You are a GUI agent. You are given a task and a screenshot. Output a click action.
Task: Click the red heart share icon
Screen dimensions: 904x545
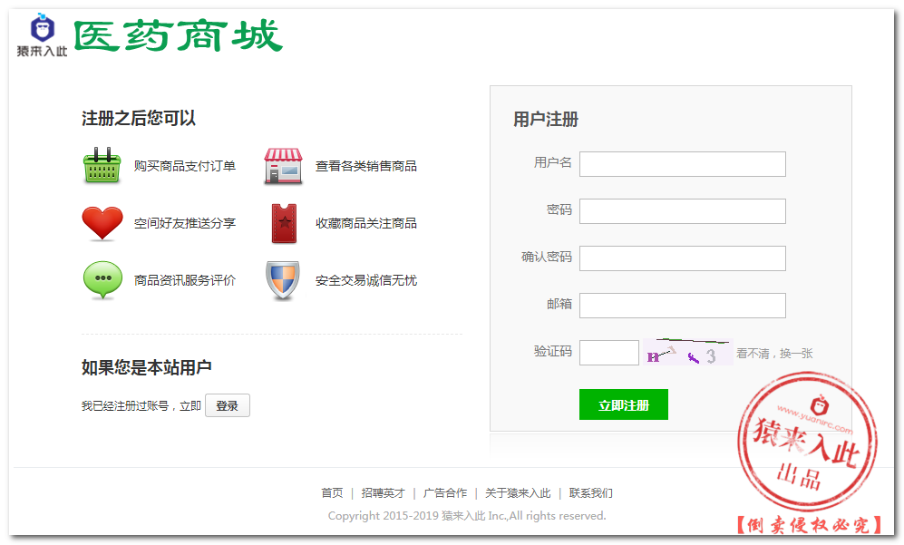pos(102,223)
